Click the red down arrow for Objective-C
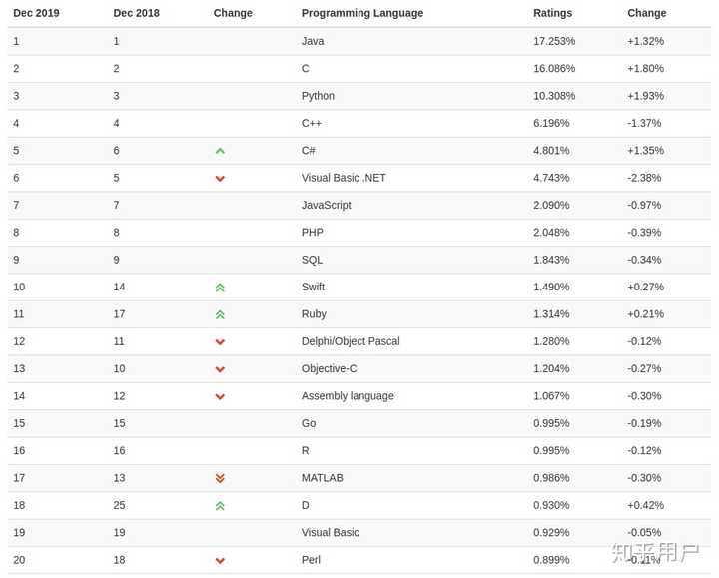 click(x=220, y=369)
